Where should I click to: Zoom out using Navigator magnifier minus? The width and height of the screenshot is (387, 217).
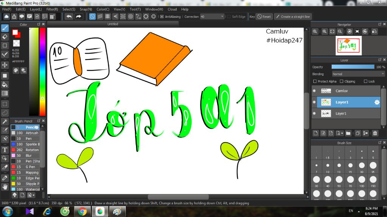pyautogui.click(x=340, y=32)
